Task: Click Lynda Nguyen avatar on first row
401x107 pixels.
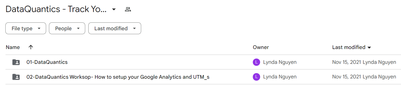Action: point(256,62)
